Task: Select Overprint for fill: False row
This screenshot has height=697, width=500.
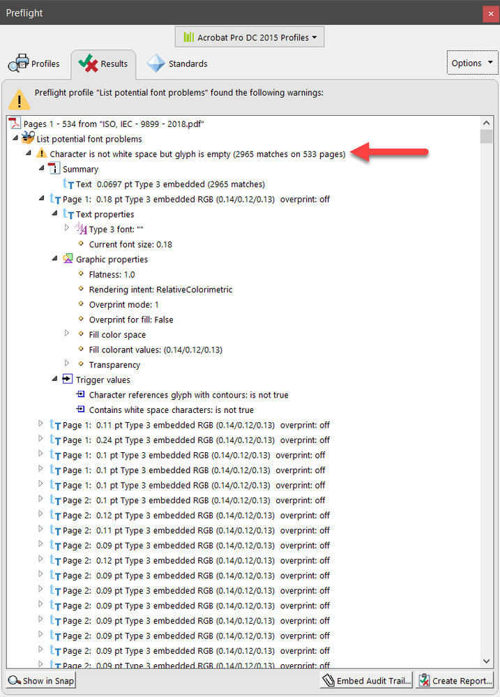Action: [x=131, y=320]
